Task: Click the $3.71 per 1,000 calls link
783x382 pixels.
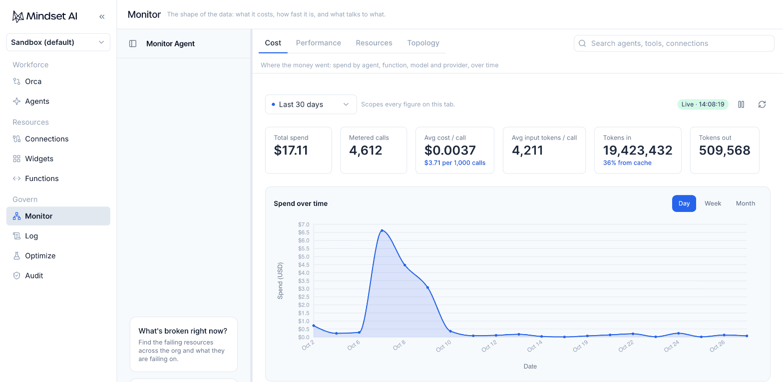Action: coord(455,163)
